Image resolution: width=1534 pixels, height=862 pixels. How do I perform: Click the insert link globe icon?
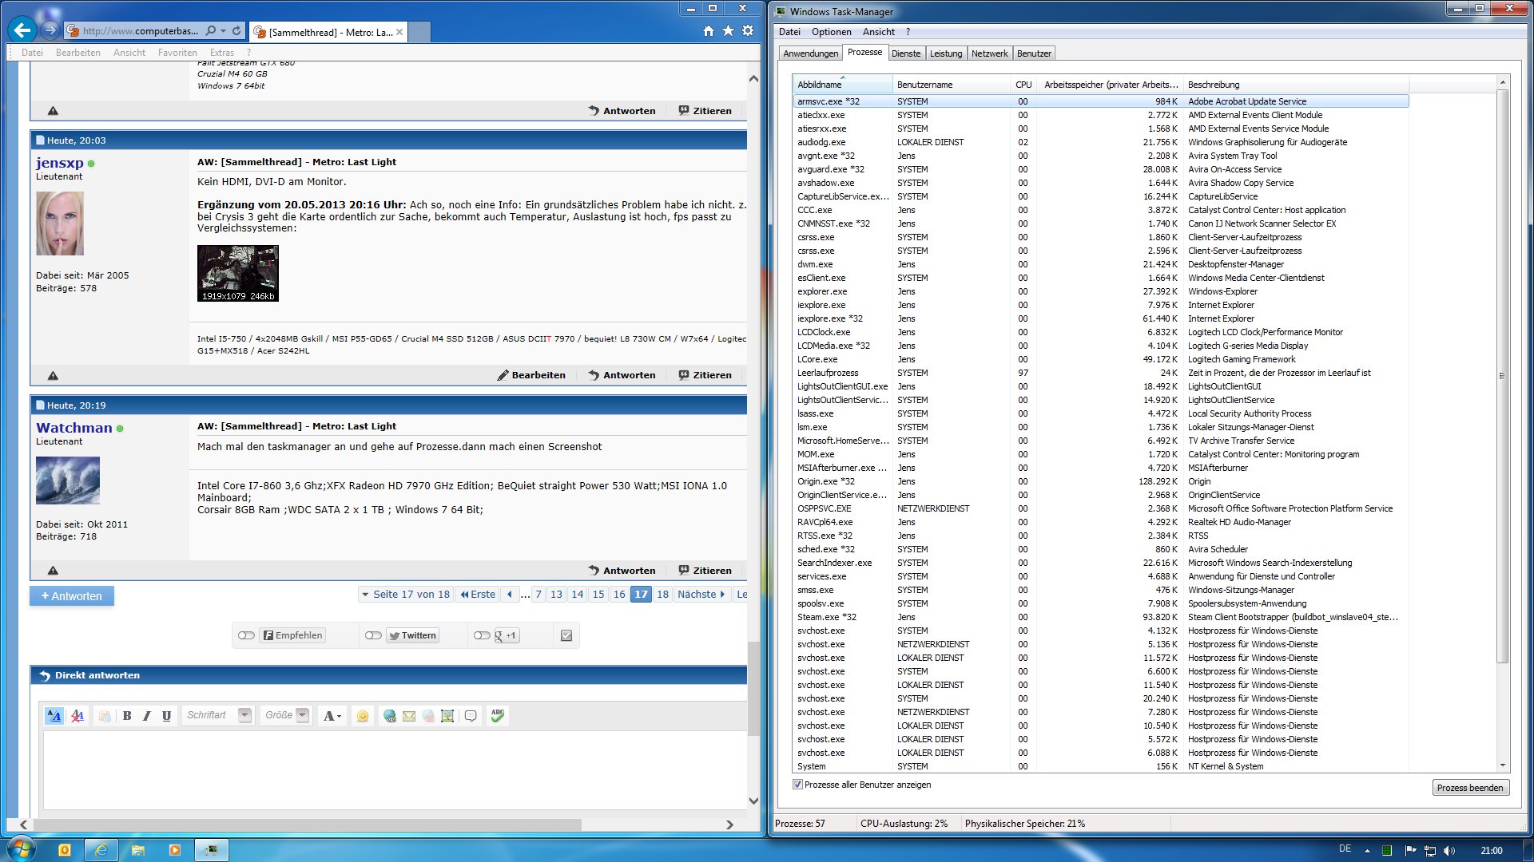[x=389, y=716]
